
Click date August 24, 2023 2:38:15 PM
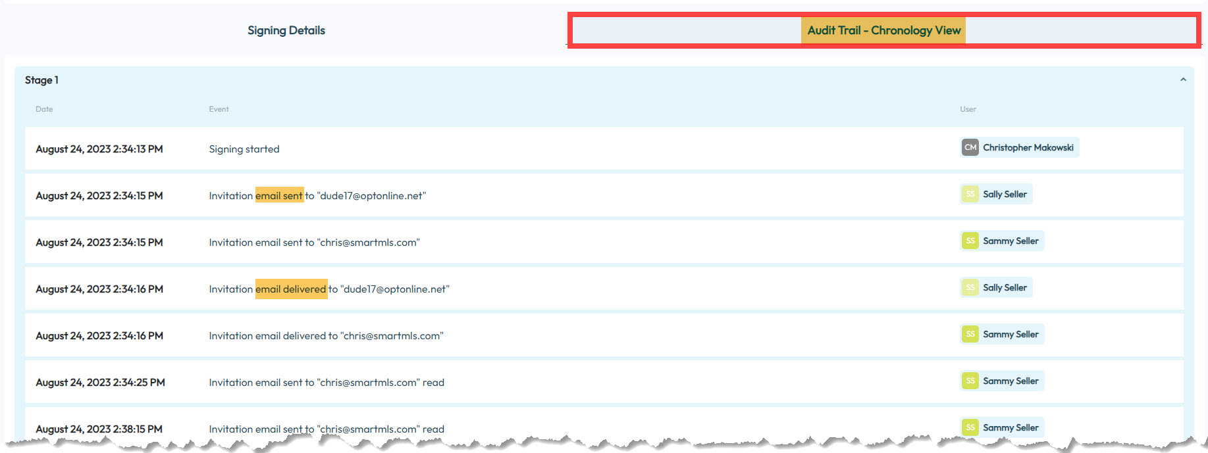click(x=99, y=429)
